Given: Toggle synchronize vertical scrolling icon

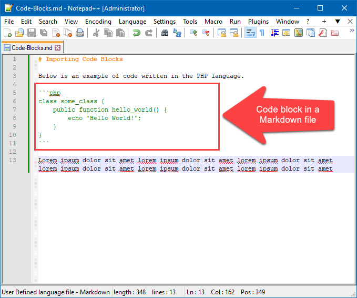Looking at the screenshot, I should coord(222,33).
